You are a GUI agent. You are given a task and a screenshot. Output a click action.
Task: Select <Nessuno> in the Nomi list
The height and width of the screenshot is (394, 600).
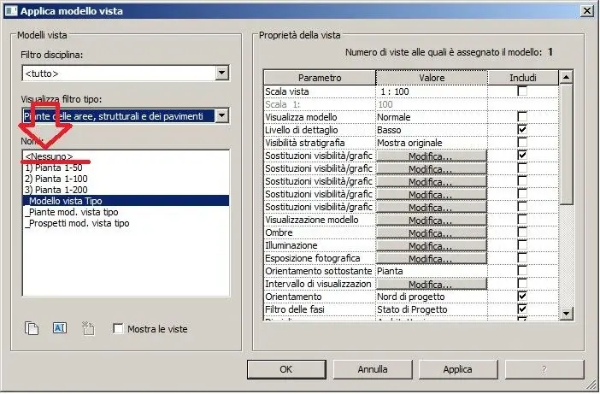[126, 156]
